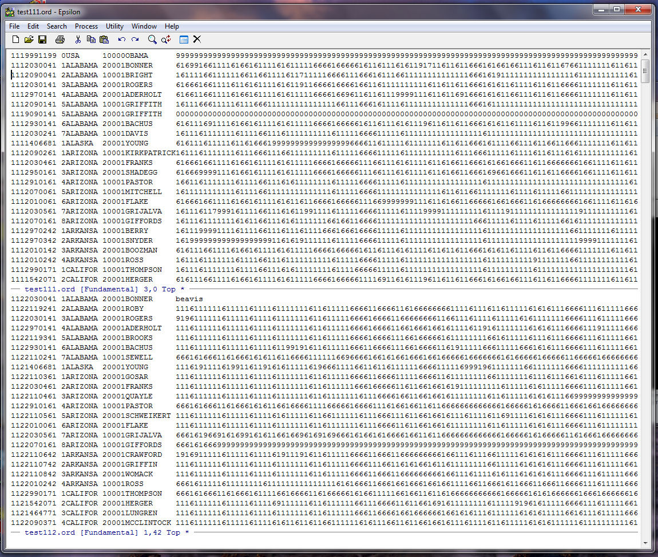Open the Utility menu
The height and width of the screenshot is (557, 658).
tap(114, 26)
